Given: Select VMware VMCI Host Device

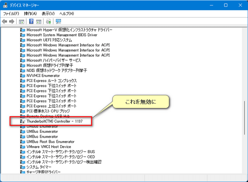Looking at the screenshot, I should coord(49,147).
